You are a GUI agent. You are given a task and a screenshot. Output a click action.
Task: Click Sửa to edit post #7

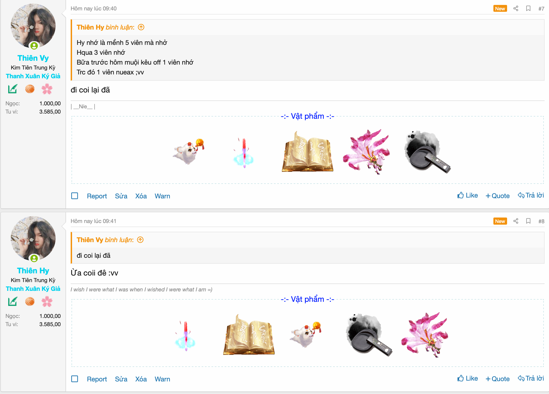121,196
